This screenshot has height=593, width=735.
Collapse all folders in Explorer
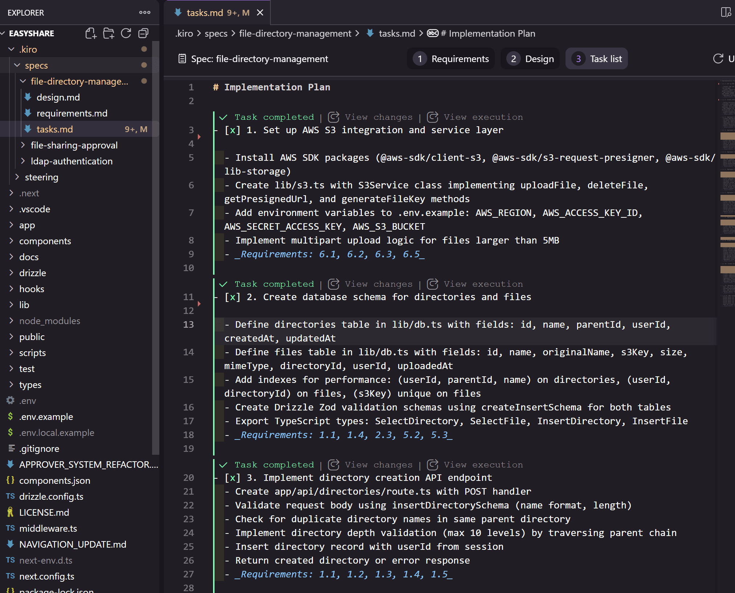143,33
